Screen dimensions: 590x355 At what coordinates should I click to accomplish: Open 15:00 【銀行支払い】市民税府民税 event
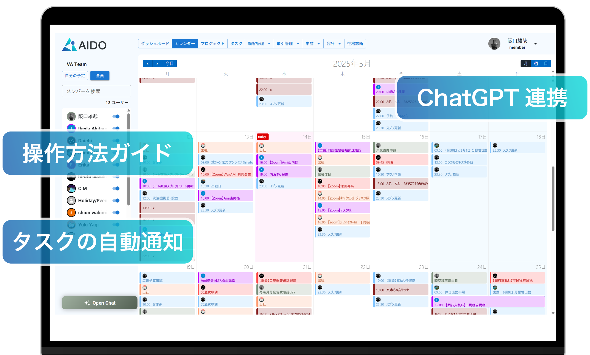point(488,302)
